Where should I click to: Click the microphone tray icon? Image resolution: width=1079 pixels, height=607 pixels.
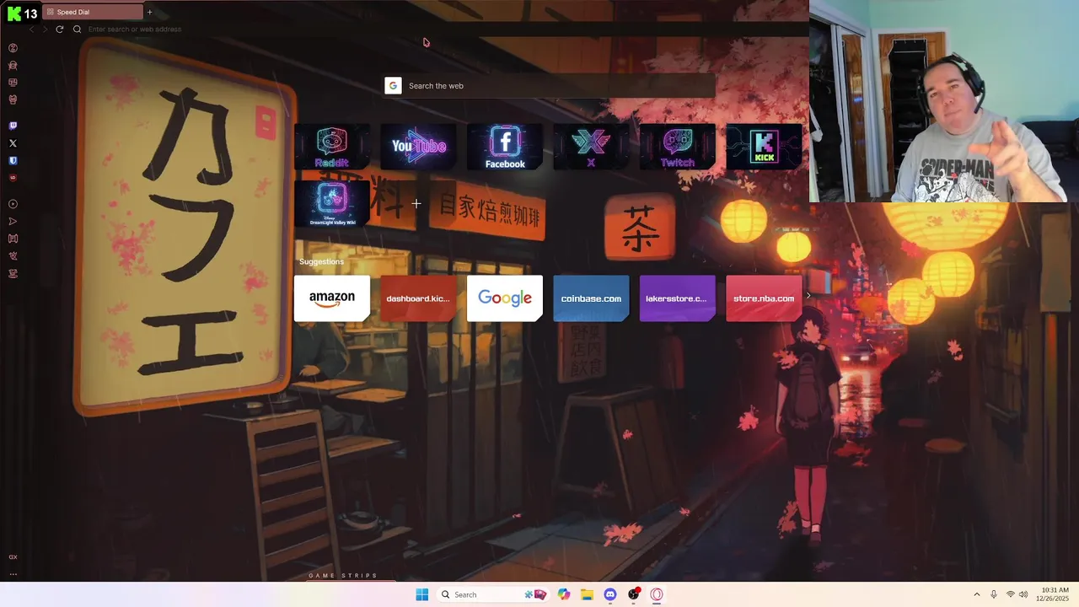(x=994, y=594)
